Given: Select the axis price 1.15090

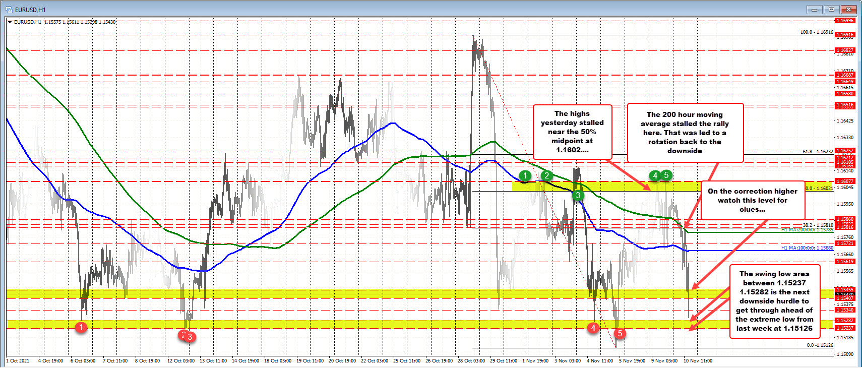Looking at the screenshot, I should pyautogui.click(x=845, y=354).
